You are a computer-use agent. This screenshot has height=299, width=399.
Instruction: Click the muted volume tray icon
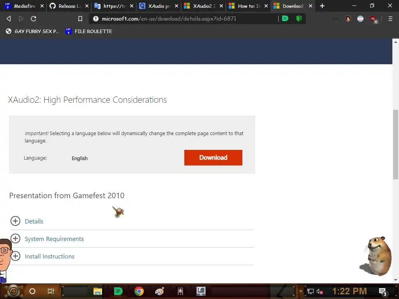click(320, 291)
